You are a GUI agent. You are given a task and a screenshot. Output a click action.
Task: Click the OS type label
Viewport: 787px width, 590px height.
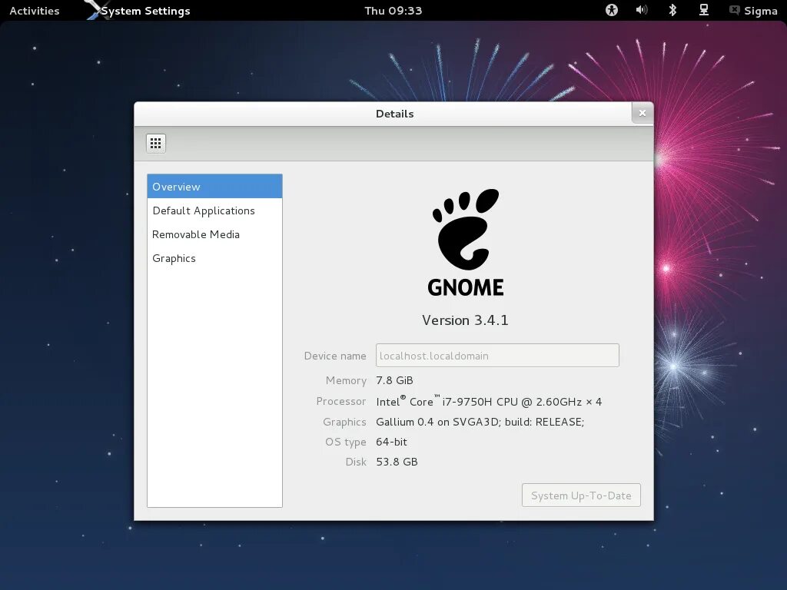click(345, 442)
